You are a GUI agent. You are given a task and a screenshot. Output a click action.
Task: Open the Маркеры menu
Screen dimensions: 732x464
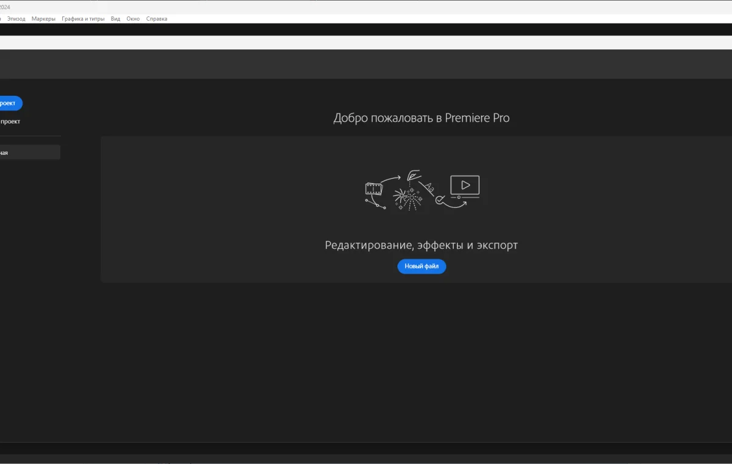tap(43, 19)
